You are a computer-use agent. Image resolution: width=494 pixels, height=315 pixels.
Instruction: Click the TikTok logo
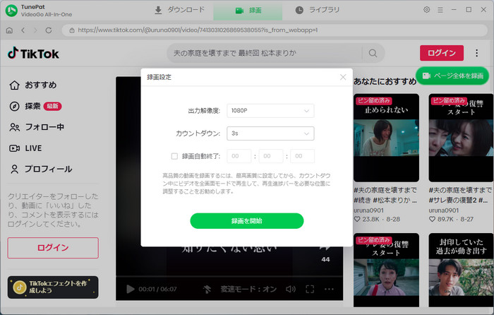pyautogui.click(x=33, y=53)
